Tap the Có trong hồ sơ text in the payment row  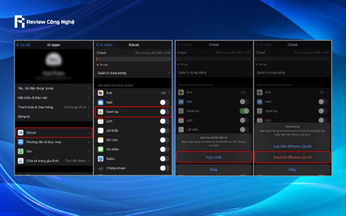click(x=75, y=107)
